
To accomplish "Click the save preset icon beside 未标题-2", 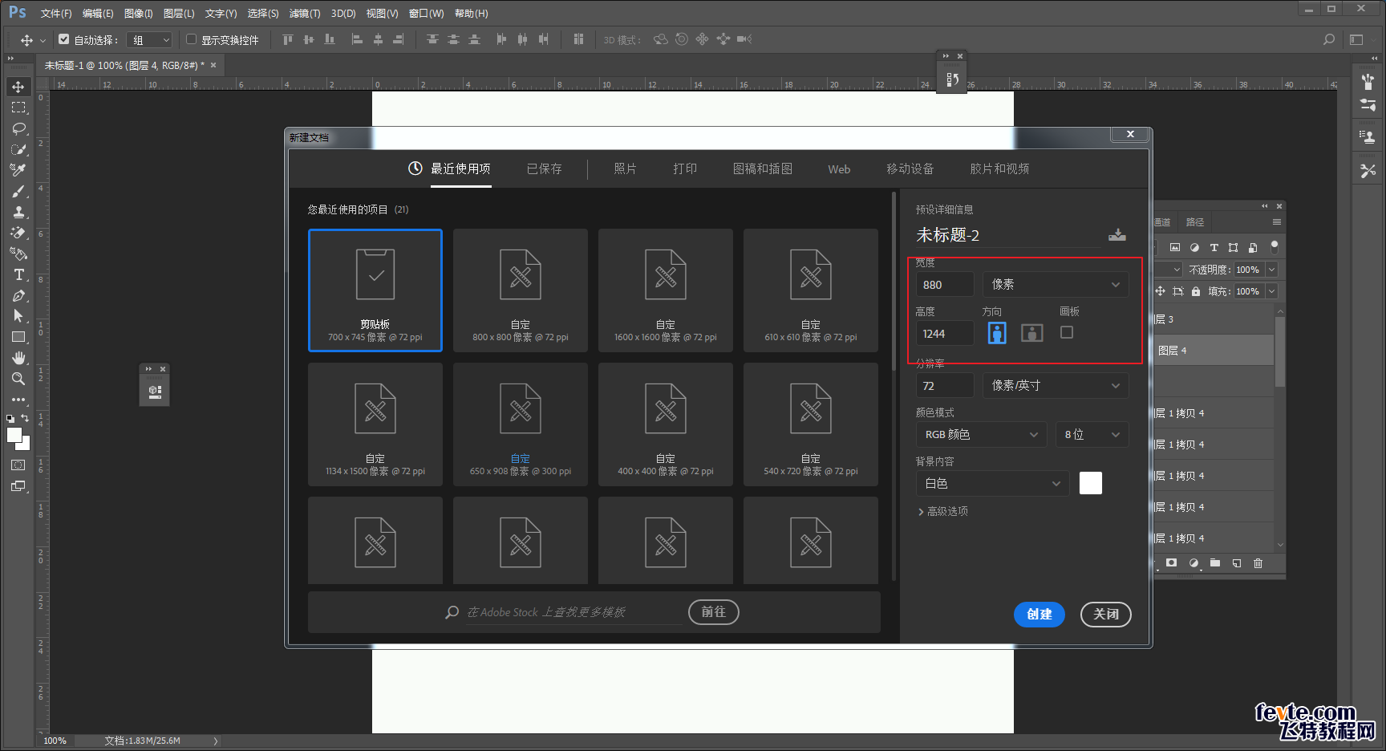I will coord(1116,235).
